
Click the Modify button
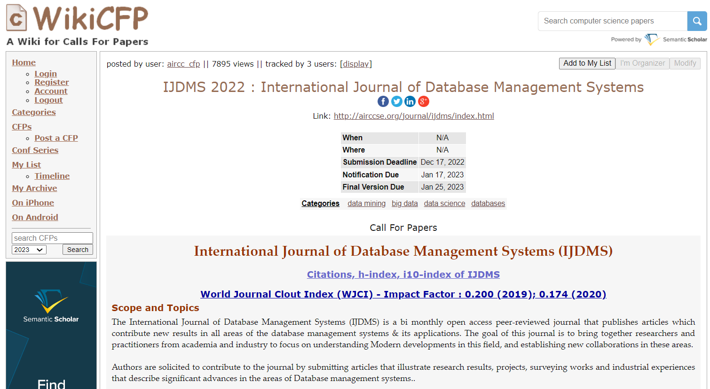click(685, 63)
